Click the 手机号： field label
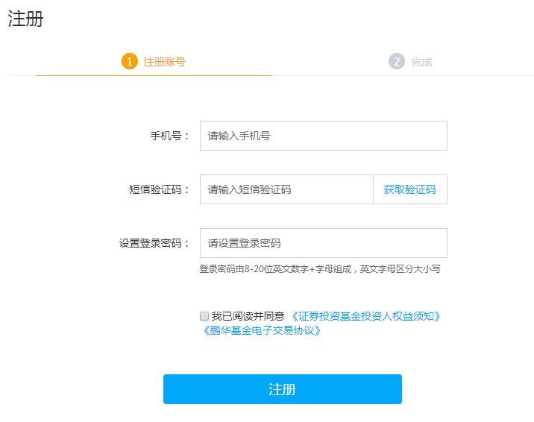 pyautogui.click(x=170, y=136)
